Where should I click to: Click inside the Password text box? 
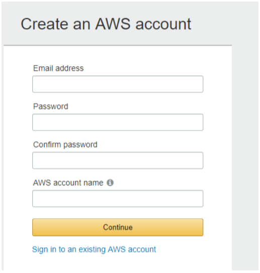pyautogui.click(x=118, y=122)
